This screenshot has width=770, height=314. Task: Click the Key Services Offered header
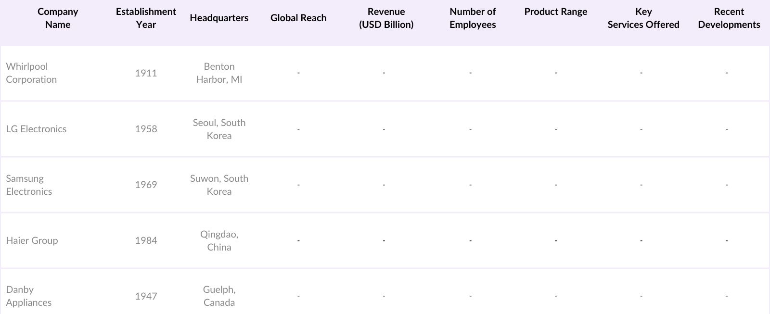click(643, 18)
